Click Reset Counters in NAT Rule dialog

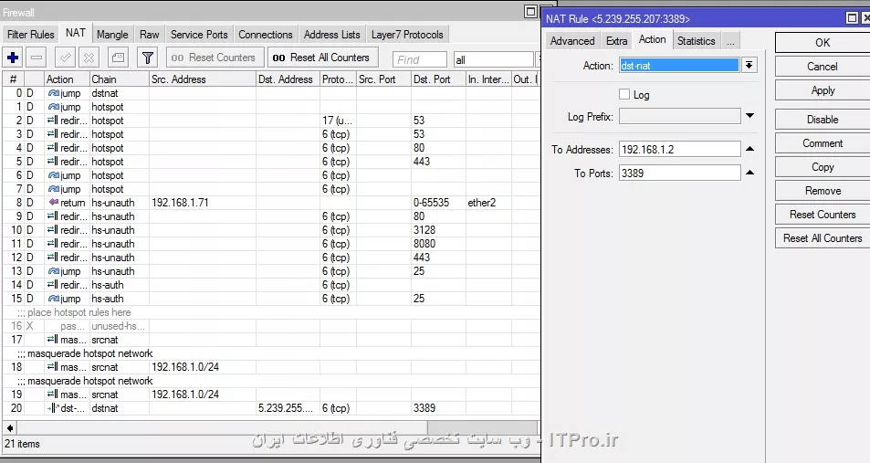point(823,215)
